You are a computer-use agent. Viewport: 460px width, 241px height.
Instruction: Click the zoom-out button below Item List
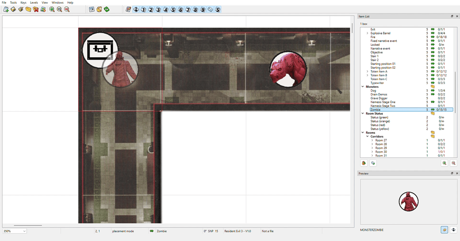point(454,163)
